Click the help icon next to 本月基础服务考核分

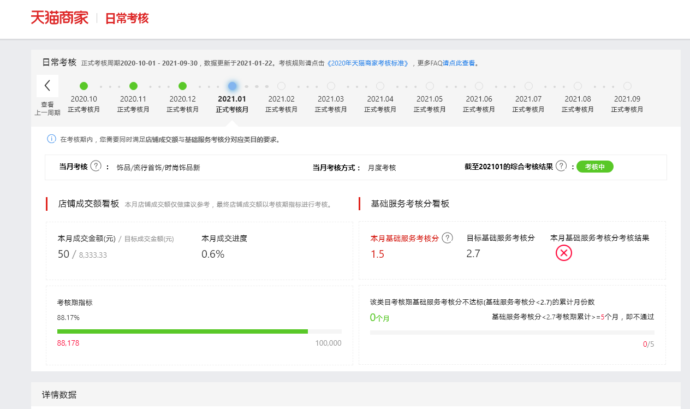pos(448,238)
